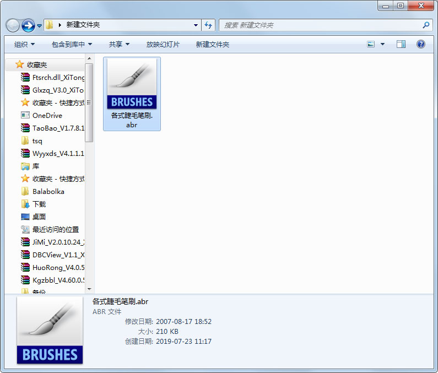Click the folder icon in address bar
The width and height of the screenshot is (438, 373).
49,25
